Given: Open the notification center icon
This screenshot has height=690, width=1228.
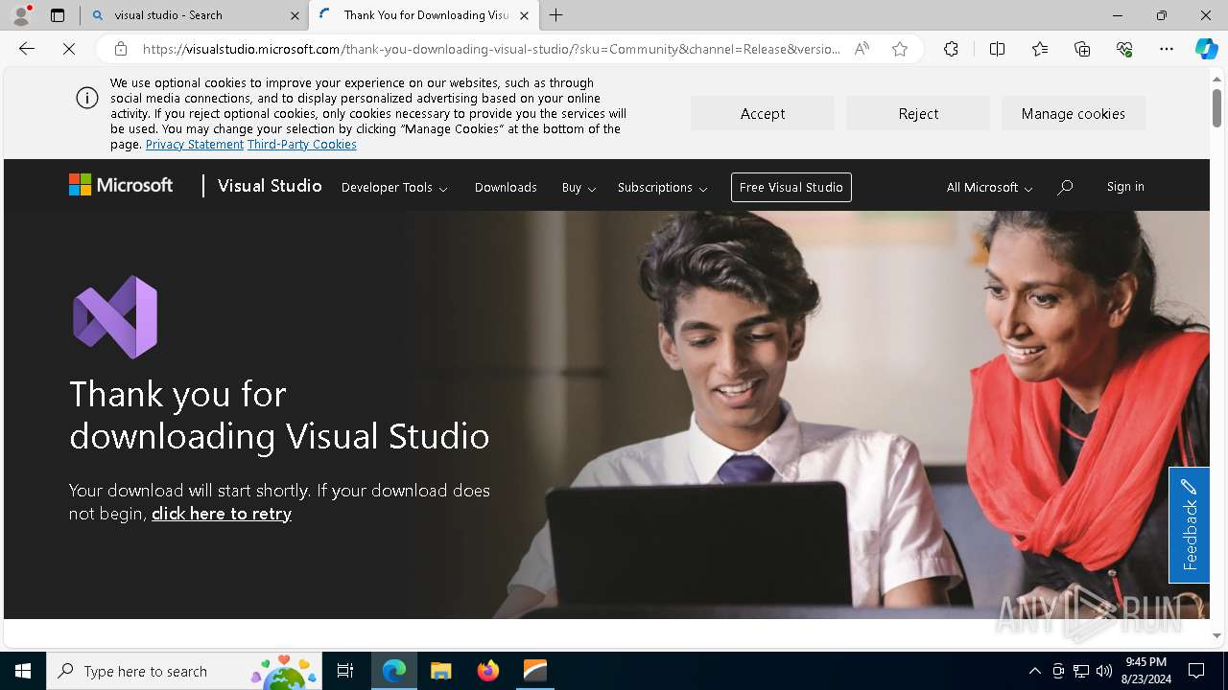Looking at the screenshot, I should tap(1196, 671).
